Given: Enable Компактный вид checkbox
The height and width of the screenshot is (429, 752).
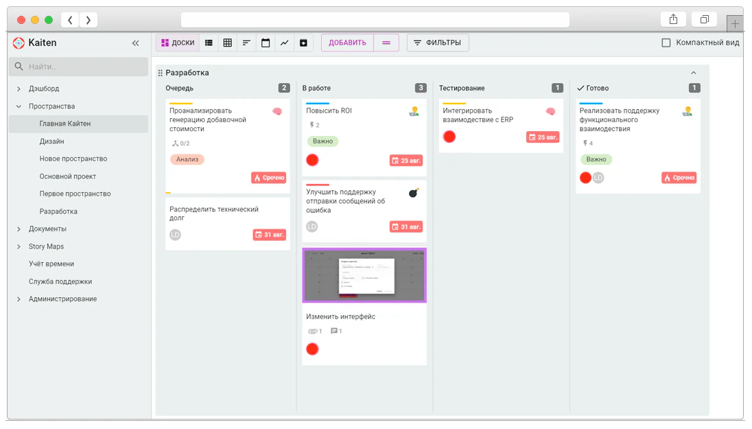Looking at the screenshot, I should click(666, 43).
